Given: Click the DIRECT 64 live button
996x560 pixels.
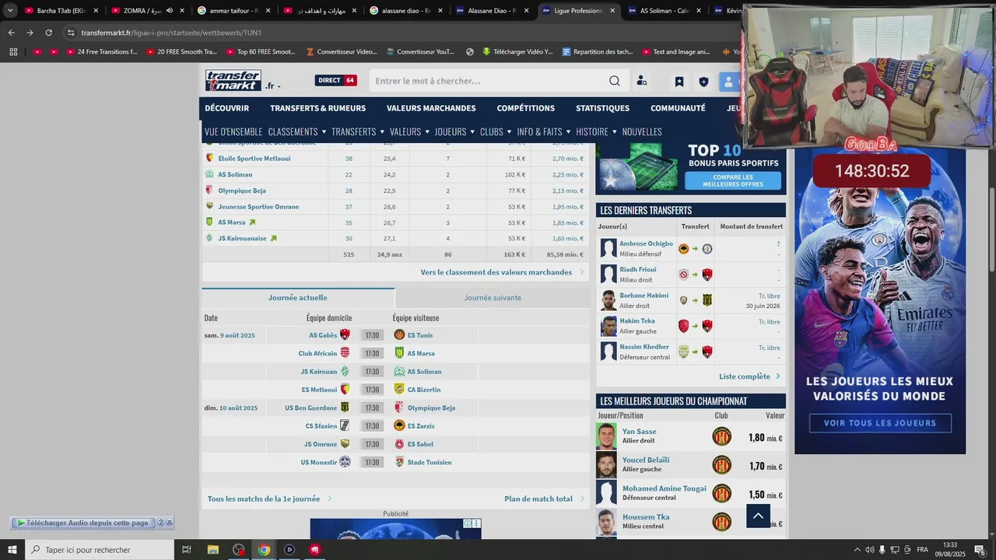Looking at the screenshot, I should point(335,80).
